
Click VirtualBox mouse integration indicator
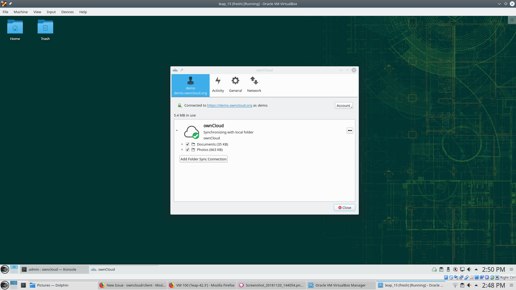pyautogui.click(x=492, y=277)
